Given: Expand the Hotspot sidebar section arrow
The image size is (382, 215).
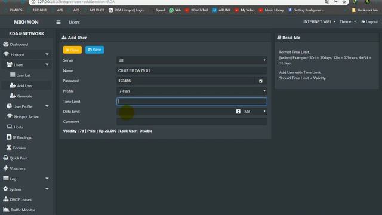Looking at the screenshot, I should tap(47, 54).
